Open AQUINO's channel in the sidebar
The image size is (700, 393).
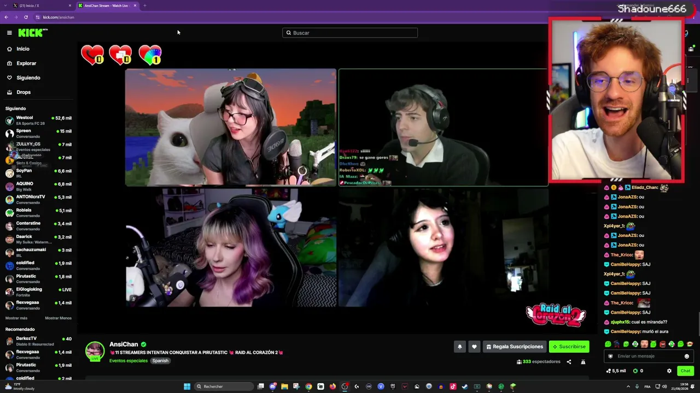tap(38, 186)
